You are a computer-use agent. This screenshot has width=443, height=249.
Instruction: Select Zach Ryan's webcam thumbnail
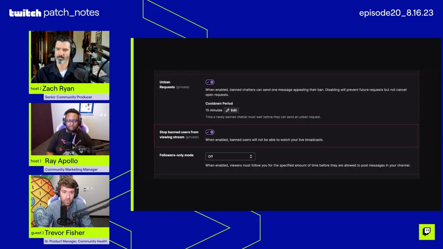(69, 57)
